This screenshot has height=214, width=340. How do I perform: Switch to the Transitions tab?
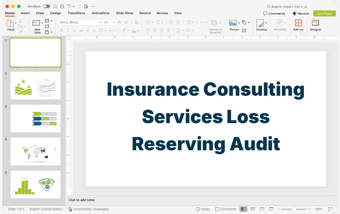coord(76,13)
